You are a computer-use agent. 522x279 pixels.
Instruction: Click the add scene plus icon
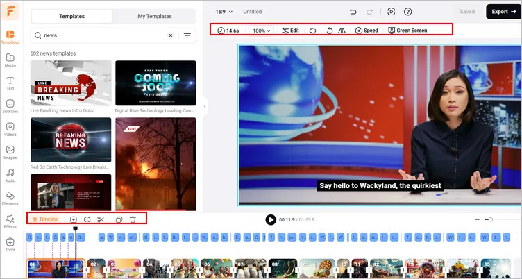[x=74, y=219]
